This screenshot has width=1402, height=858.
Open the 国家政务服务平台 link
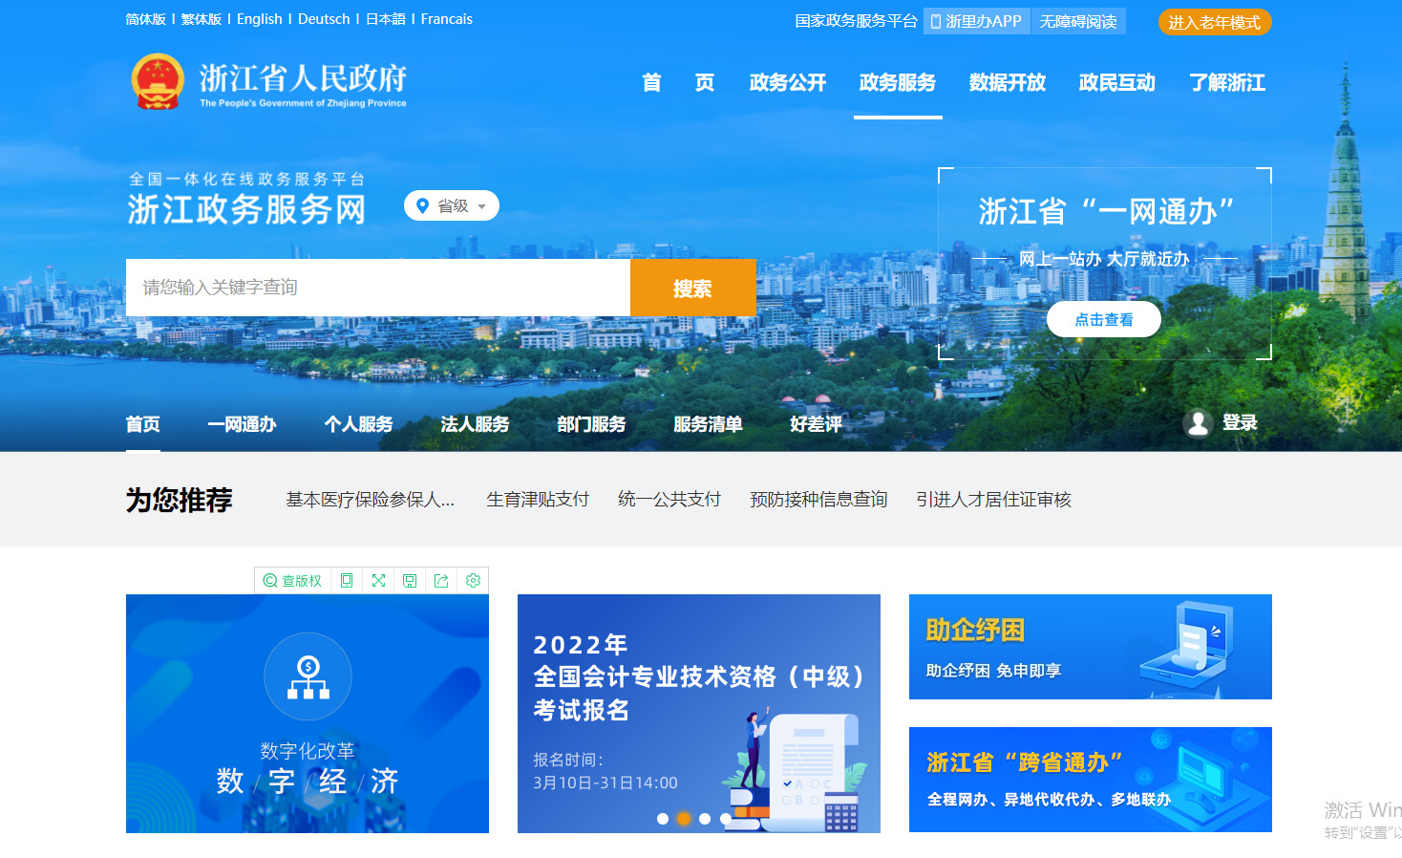(856, 21)
